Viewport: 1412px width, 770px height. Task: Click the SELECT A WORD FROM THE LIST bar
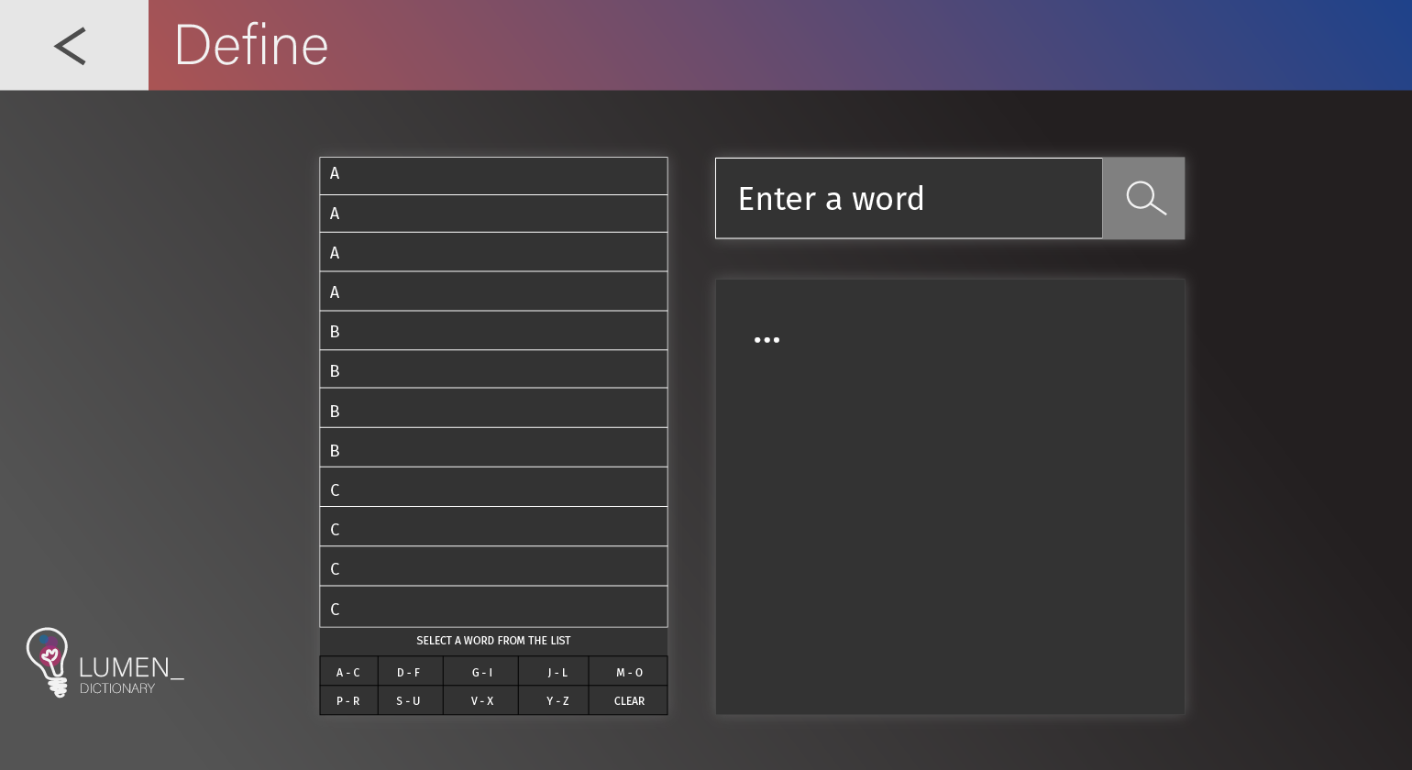click(493, 641)
